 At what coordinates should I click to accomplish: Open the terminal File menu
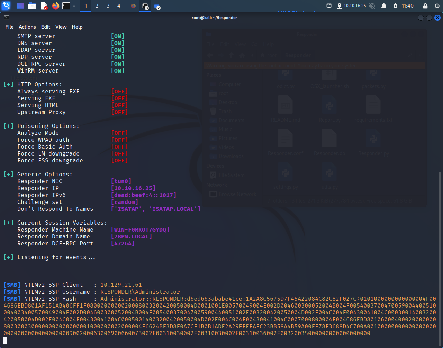coord(9,27)
